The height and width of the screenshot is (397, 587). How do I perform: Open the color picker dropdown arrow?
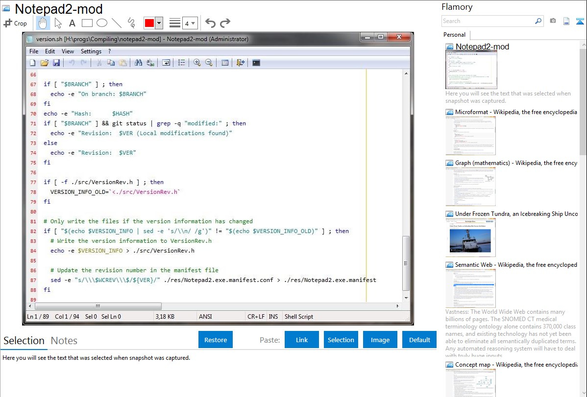coord(159,23)
